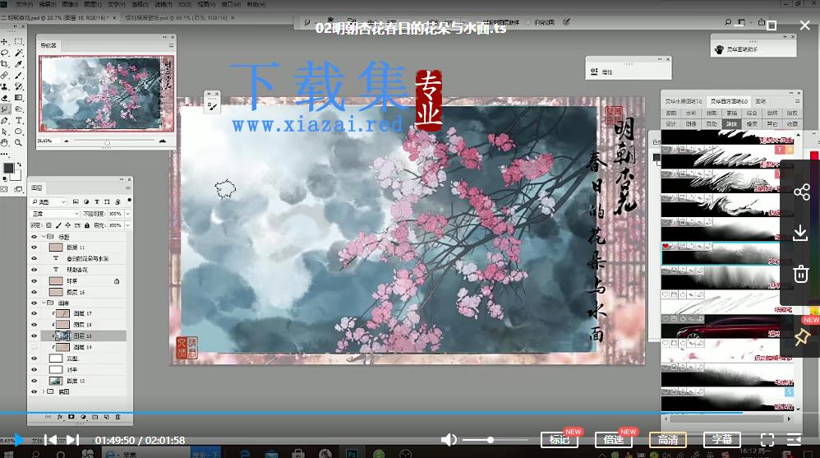Select the Gradient tool
The height and width of the screenshot is (458, 820).
pos(19,97)
